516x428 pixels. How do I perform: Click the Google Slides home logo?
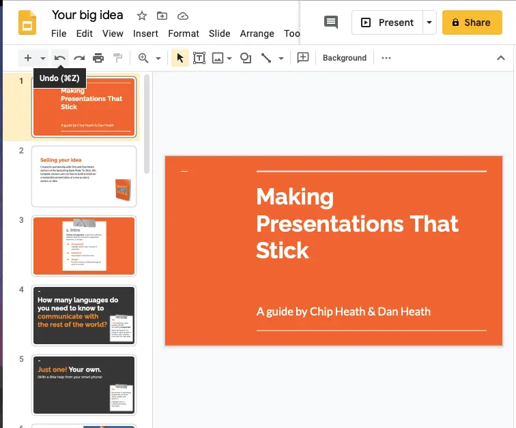click(27, 22)
